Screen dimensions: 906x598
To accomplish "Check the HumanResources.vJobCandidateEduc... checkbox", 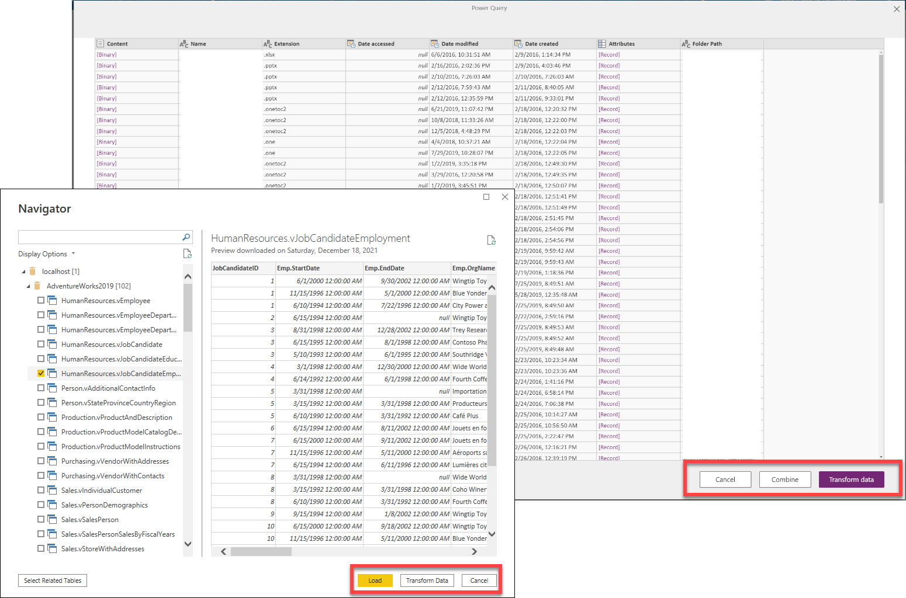I will point(41,359).
